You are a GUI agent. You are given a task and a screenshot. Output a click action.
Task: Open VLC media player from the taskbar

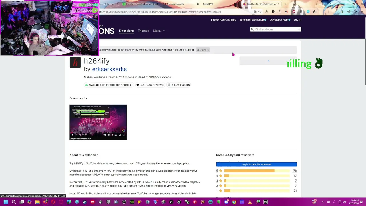point(250,202)
